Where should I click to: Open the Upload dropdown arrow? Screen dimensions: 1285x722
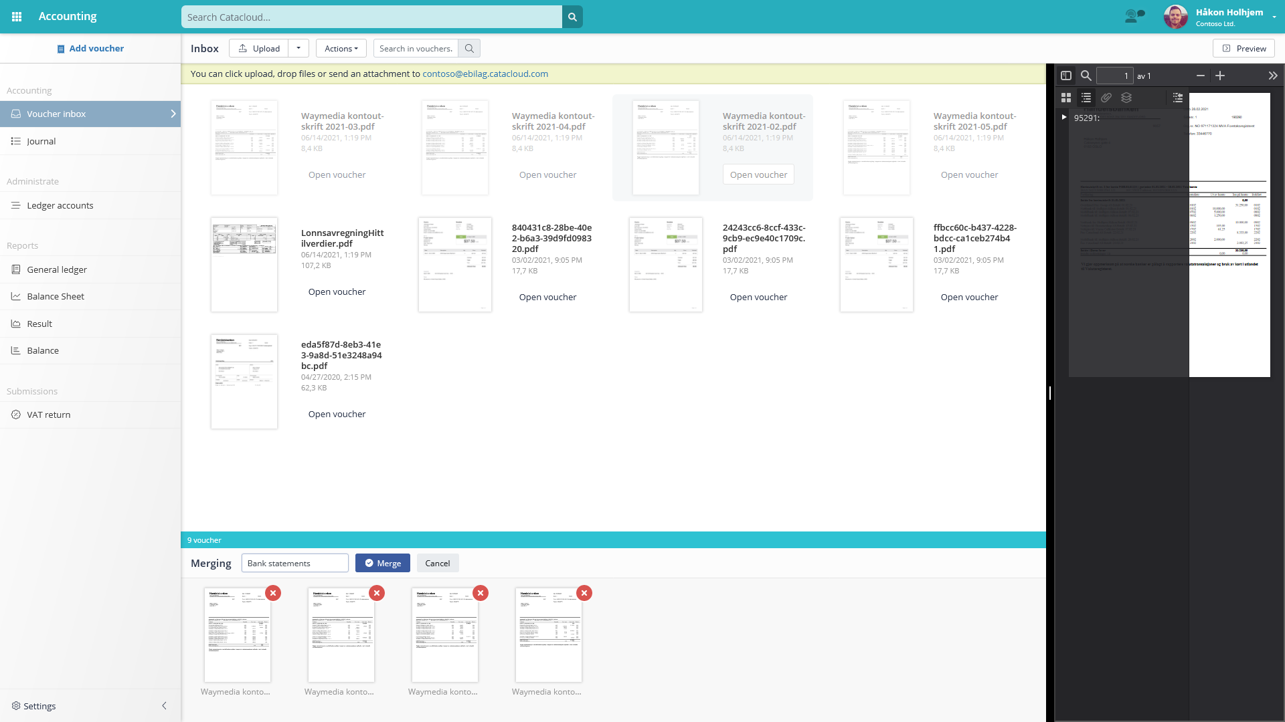tap(298, 48)
